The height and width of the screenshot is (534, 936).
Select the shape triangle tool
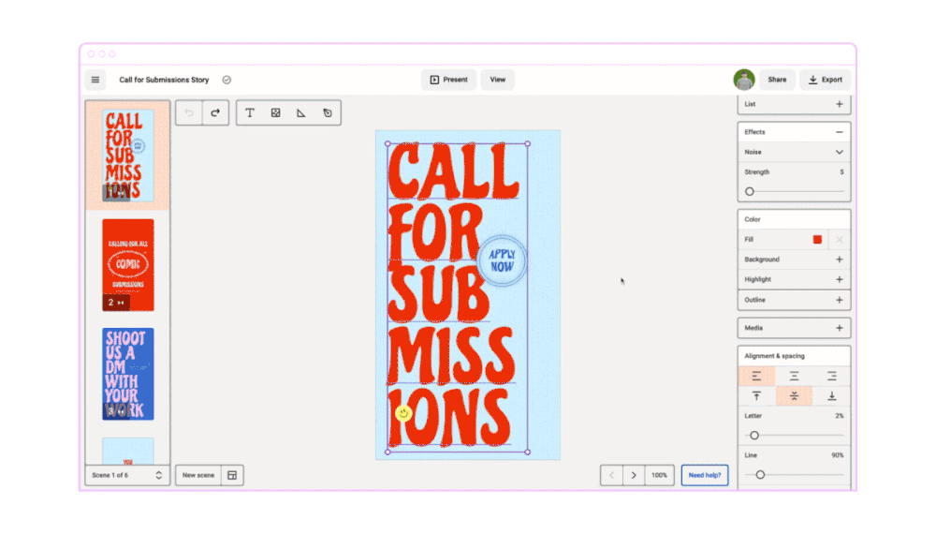coord(301,113)
